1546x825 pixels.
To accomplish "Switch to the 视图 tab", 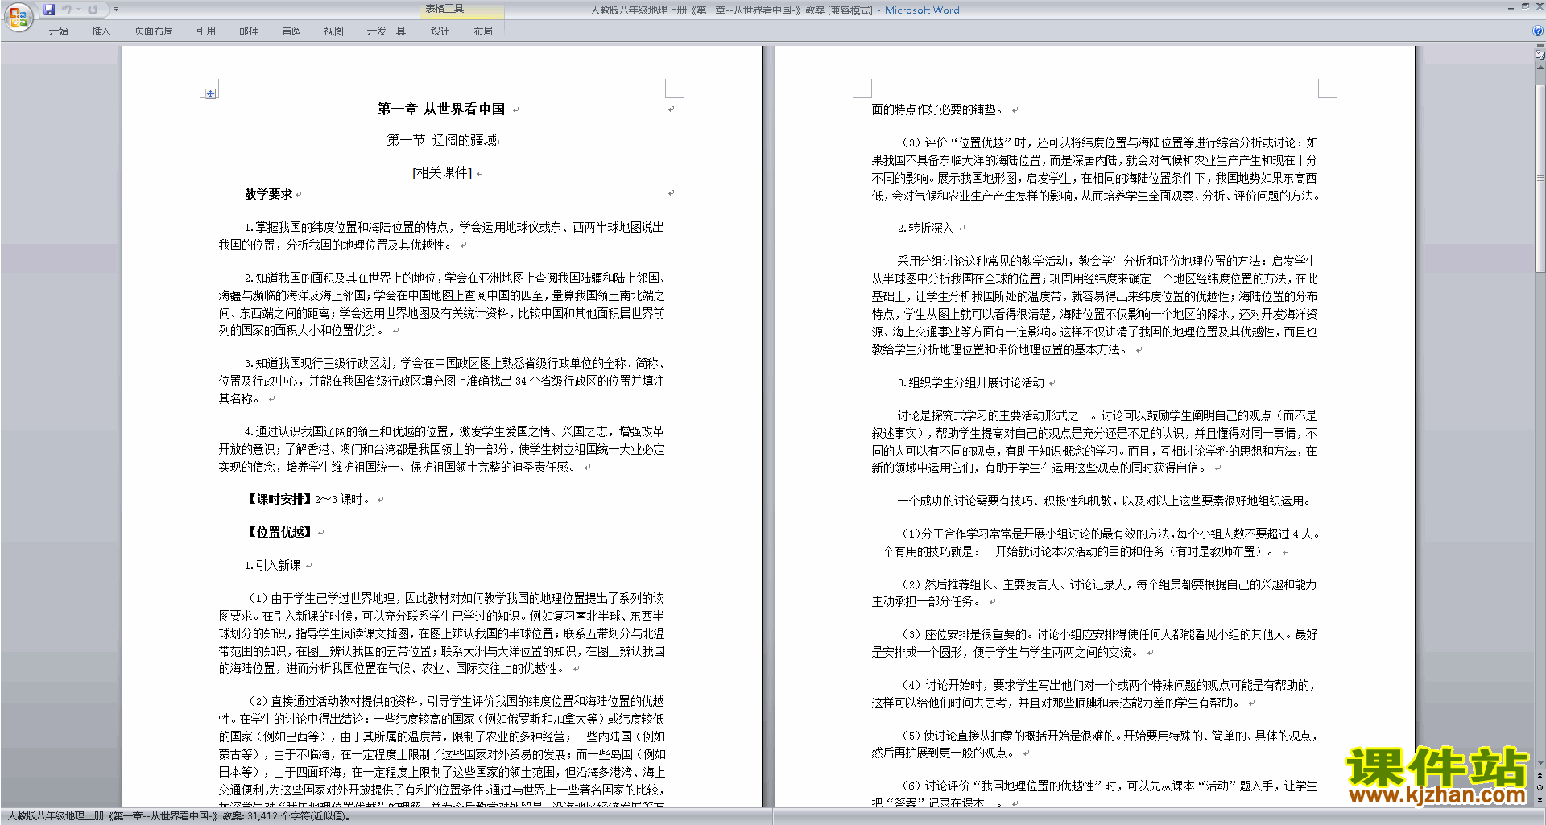I will point(334,31).
